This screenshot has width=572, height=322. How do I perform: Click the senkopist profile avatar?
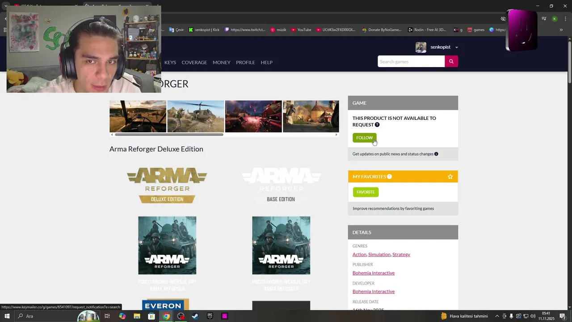click(x=421, y=47)
